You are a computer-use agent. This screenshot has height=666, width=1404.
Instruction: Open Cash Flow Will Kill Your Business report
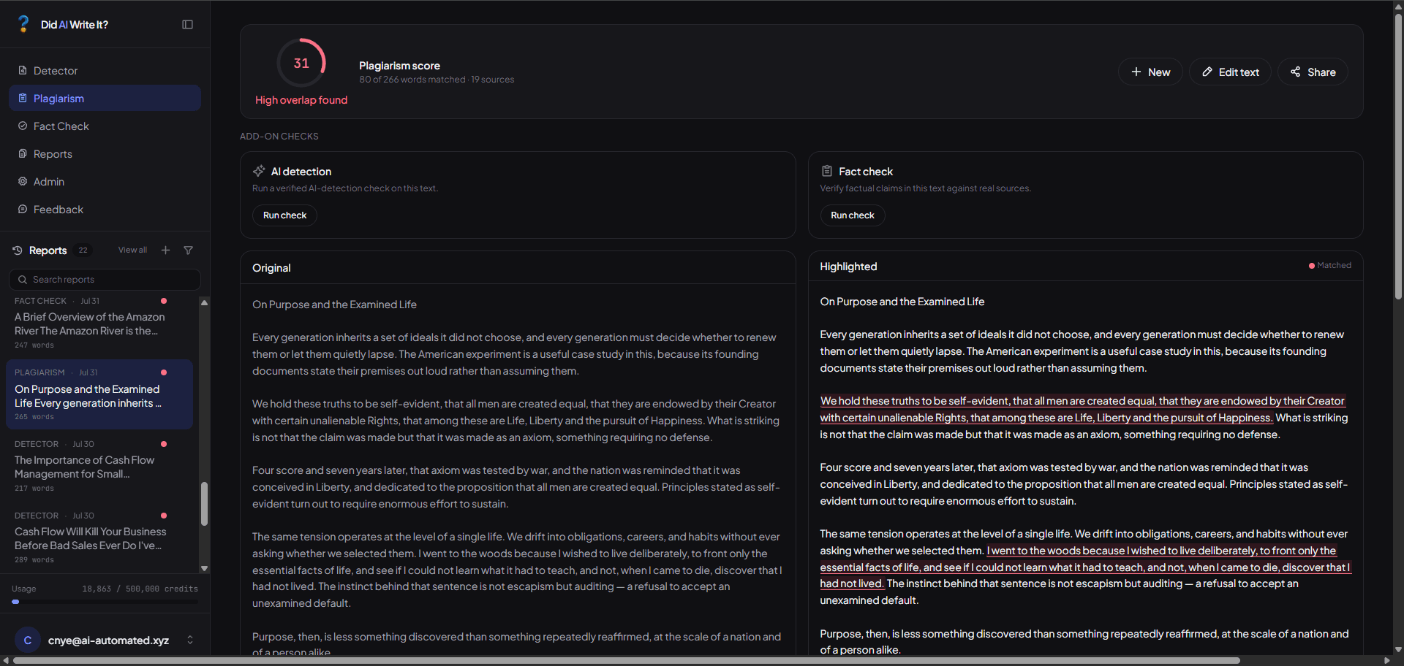coord(99,537)
